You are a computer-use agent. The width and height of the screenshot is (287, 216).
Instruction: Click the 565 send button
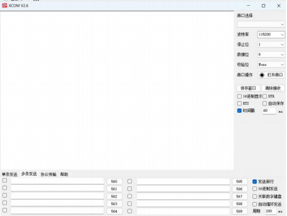pyautogui.click(x=239, y=182)
